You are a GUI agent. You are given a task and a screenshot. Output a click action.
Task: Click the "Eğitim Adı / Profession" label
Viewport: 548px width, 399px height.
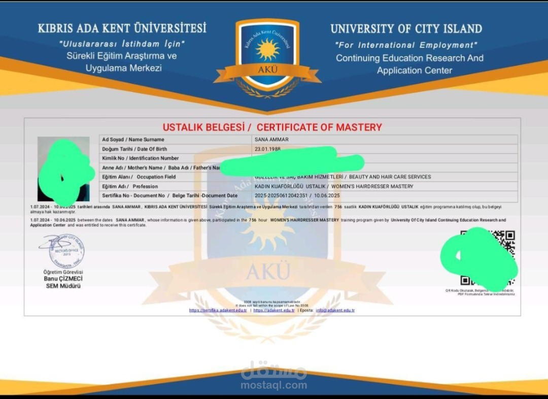coord(130,186)
